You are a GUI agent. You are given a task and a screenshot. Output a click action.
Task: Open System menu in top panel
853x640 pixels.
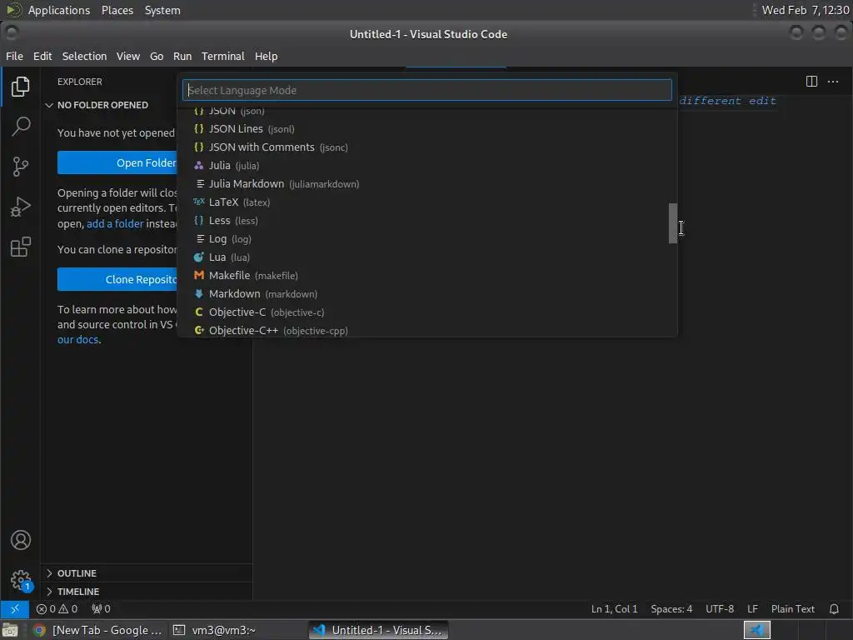(162, 10)
